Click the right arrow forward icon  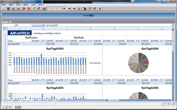click(74, 9)
